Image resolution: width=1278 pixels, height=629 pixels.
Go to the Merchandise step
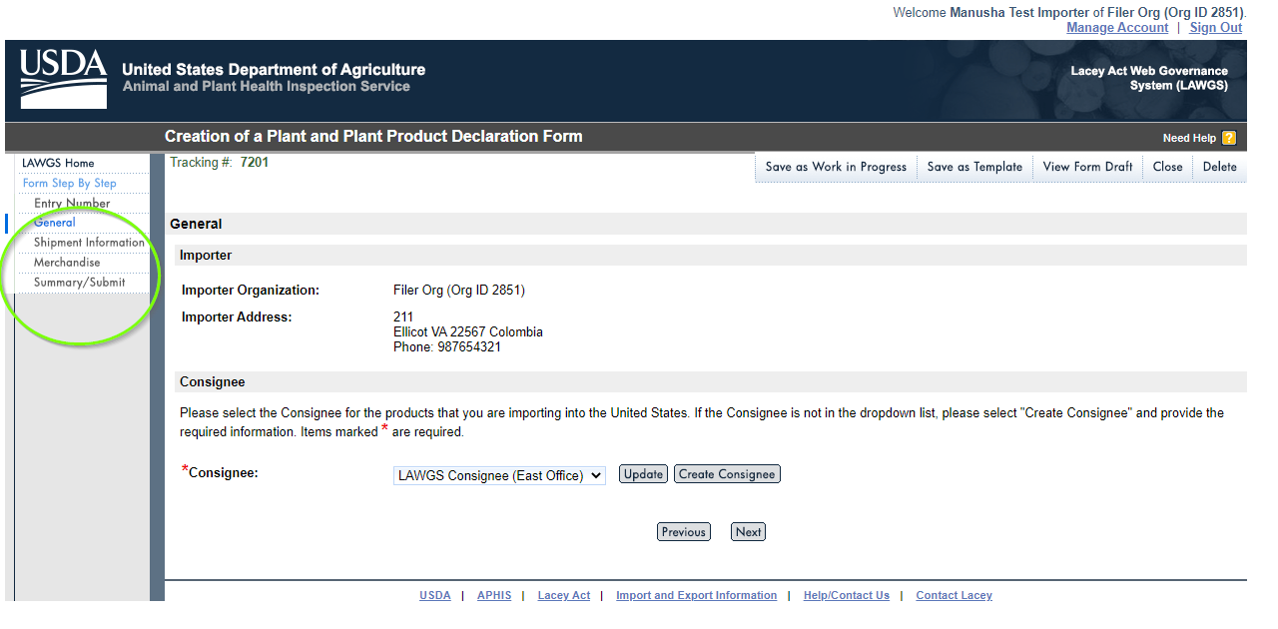click(67, 263)
